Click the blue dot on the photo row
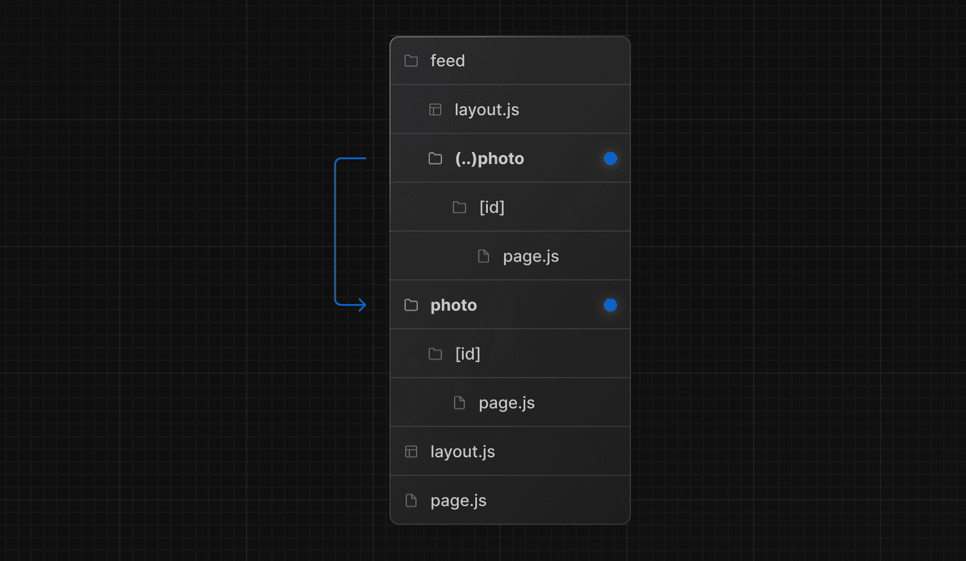Image resolution: width=966 pixels, height=561 pixels. 610,305
